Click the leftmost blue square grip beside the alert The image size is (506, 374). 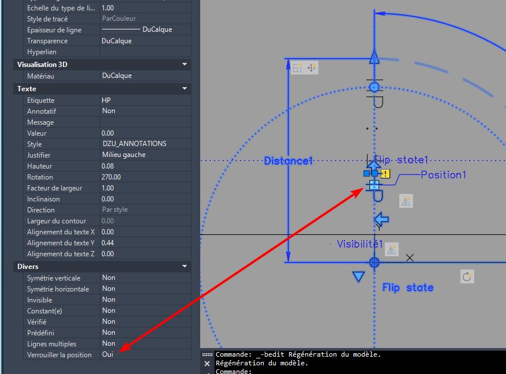click(366, 174)
